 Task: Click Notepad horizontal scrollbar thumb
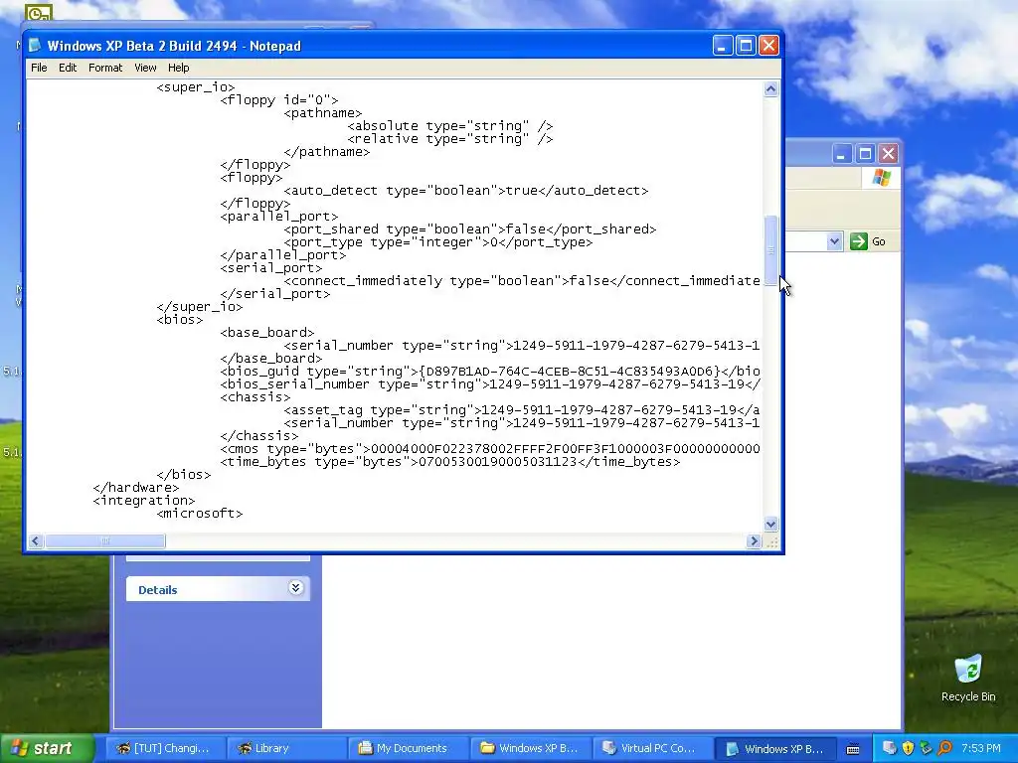coord(104,540)
